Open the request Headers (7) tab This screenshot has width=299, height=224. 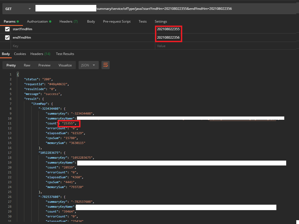coord(68,22)
